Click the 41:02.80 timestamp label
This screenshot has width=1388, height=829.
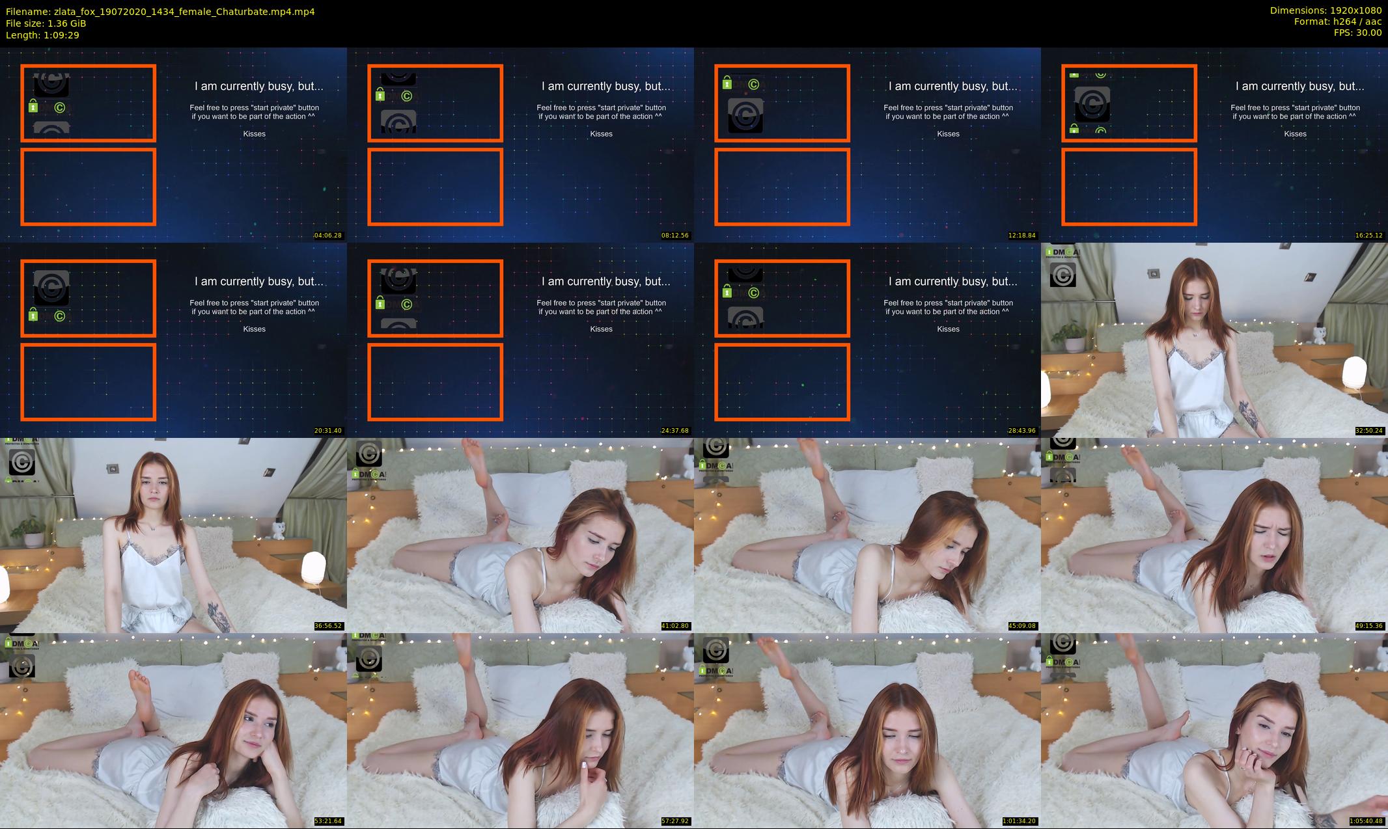pyautogui.click(x=674, y=626)
